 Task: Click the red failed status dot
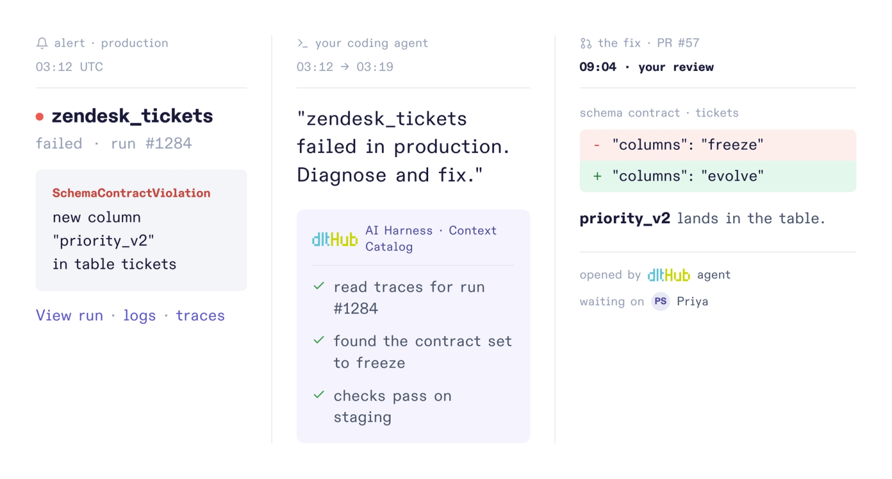(39, 117)
